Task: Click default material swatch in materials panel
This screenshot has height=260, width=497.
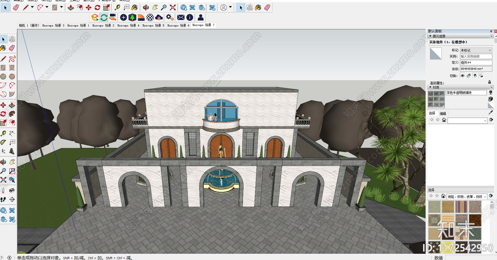Action: pos(490,106)
